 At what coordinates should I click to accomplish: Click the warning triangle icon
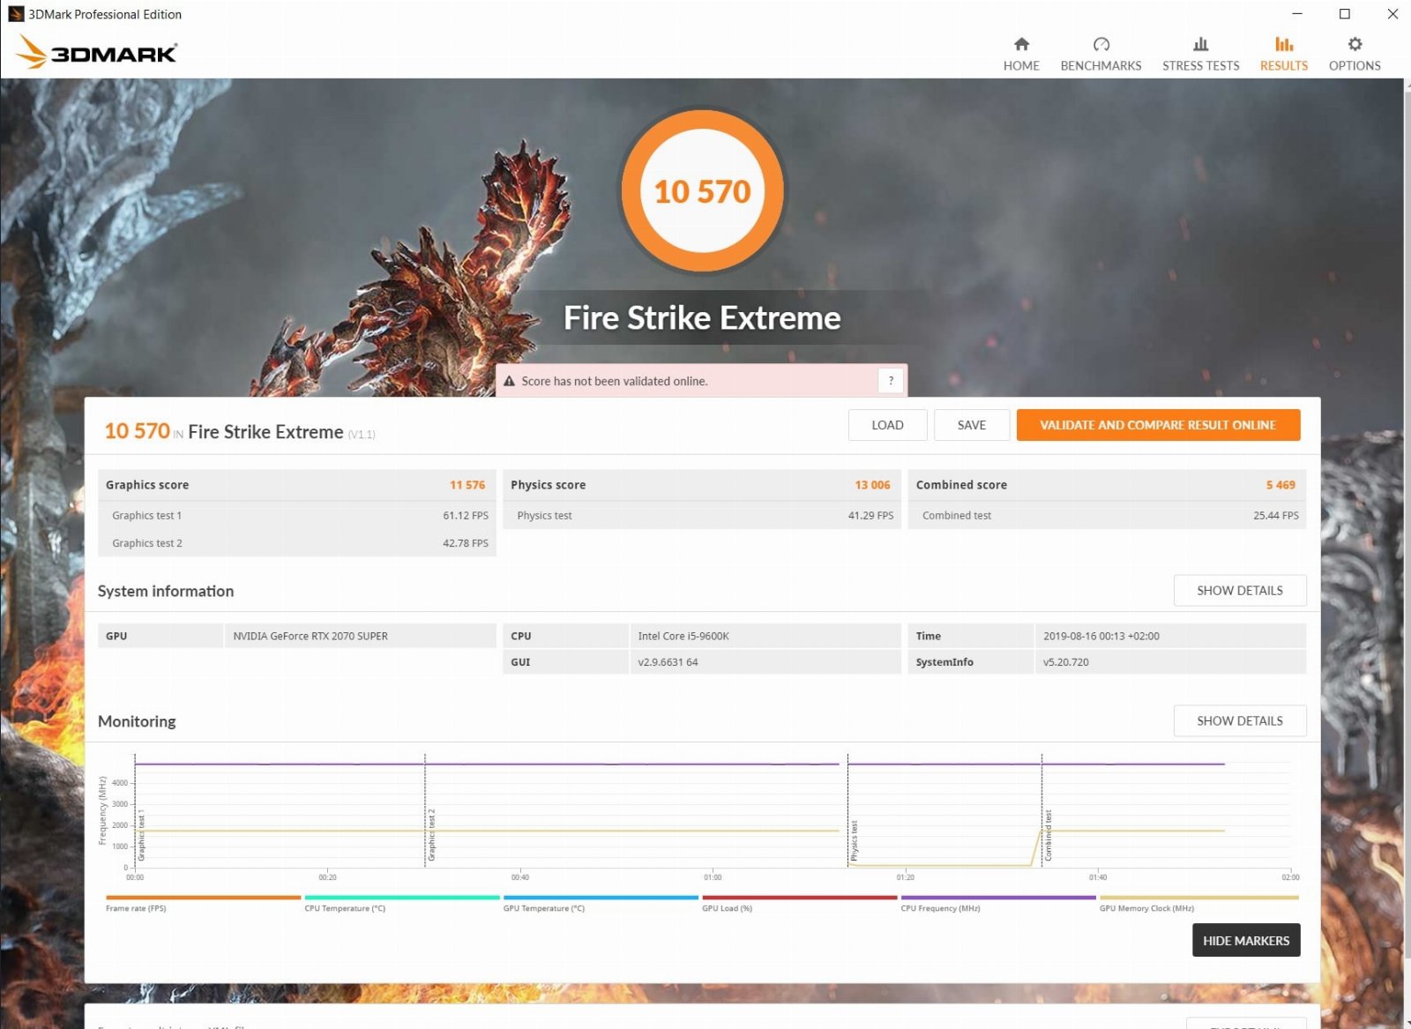tap(509, 382)
